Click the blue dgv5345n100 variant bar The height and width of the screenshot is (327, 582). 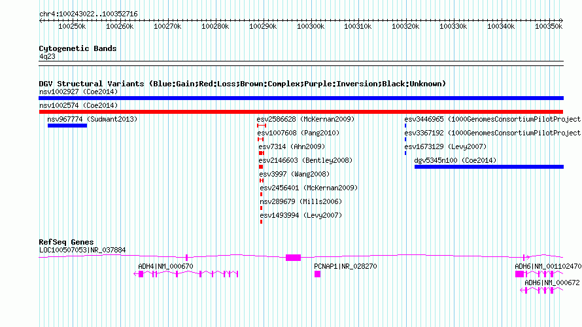pyautogui.click(x=489, y=167)
